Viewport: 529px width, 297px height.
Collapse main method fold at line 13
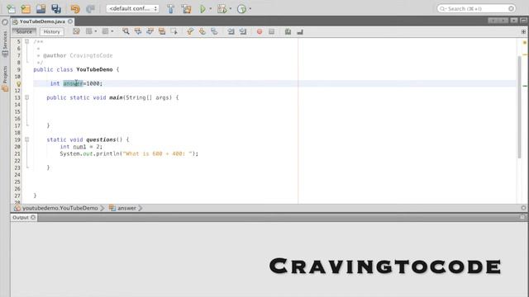pos(27,97)
